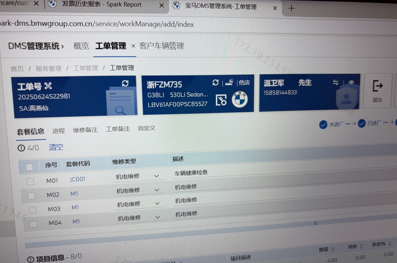
Task: Click the 机电维修 description field in row M02
Action: click(186, 187)
